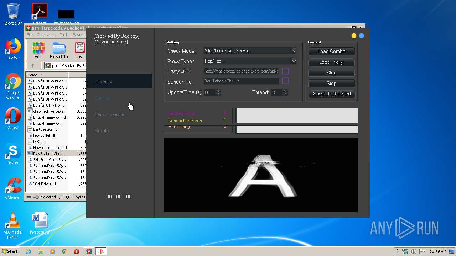Viewport: 456px width, 256px height.
Task: Open the Tools menu in WinRAR
Action: click(64, 35)
